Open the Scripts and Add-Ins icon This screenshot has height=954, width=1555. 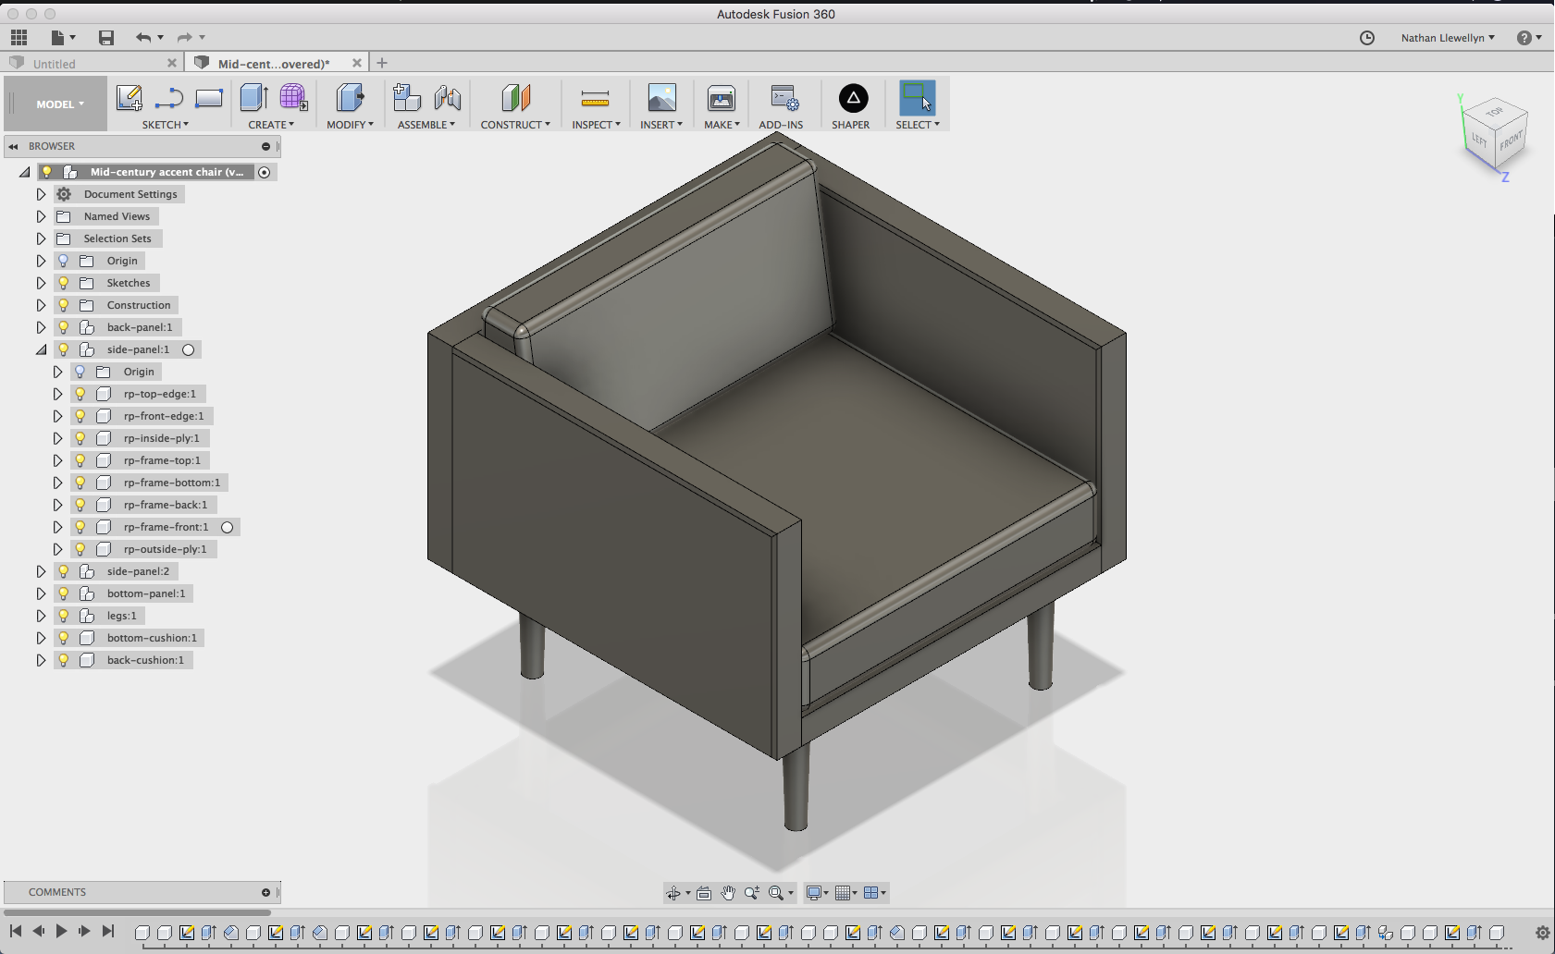(x=784, y=98)
